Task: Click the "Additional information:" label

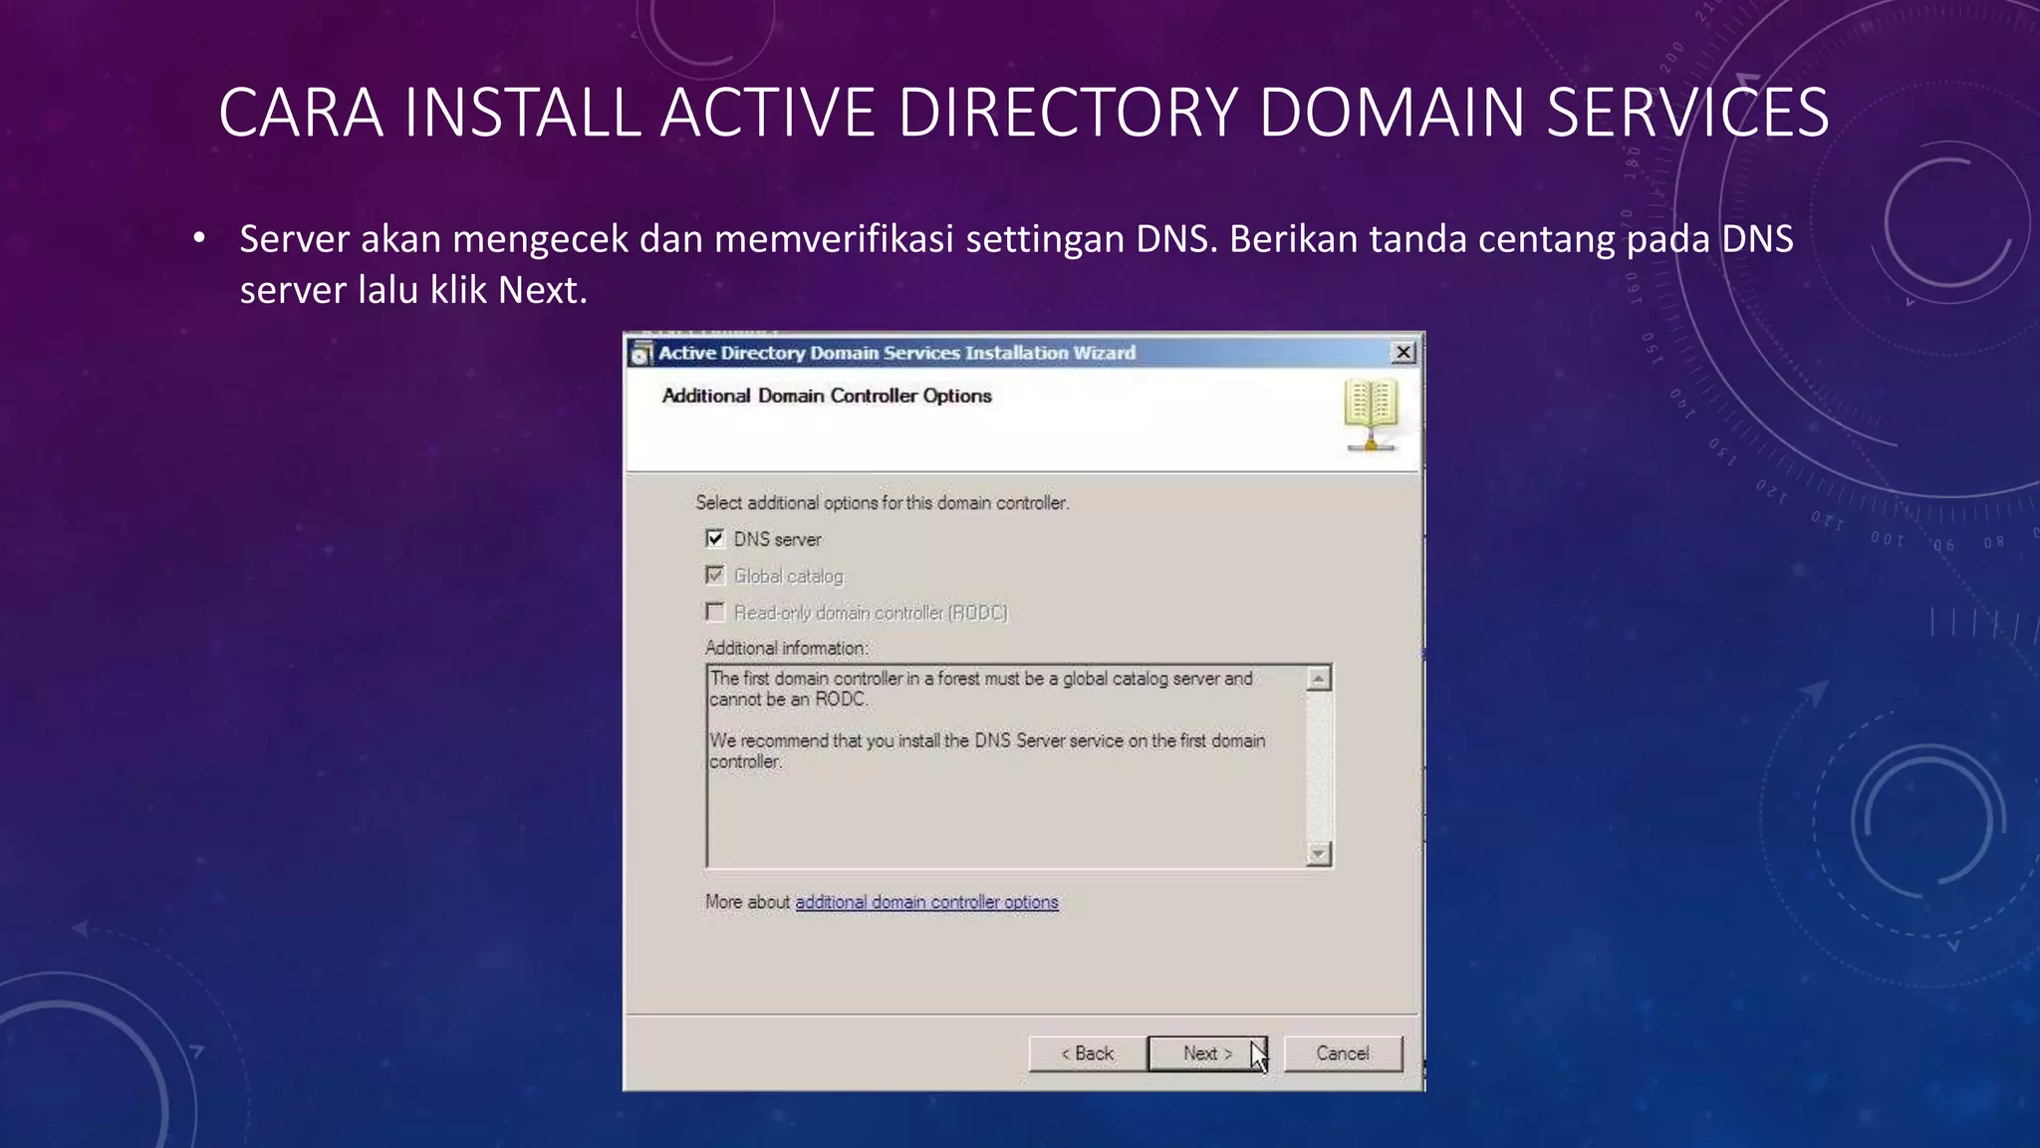Action: [787, 649]
